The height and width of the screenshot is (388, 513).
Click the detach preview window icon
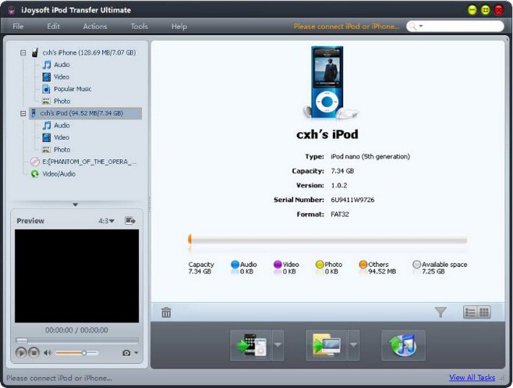click(131, 221)
